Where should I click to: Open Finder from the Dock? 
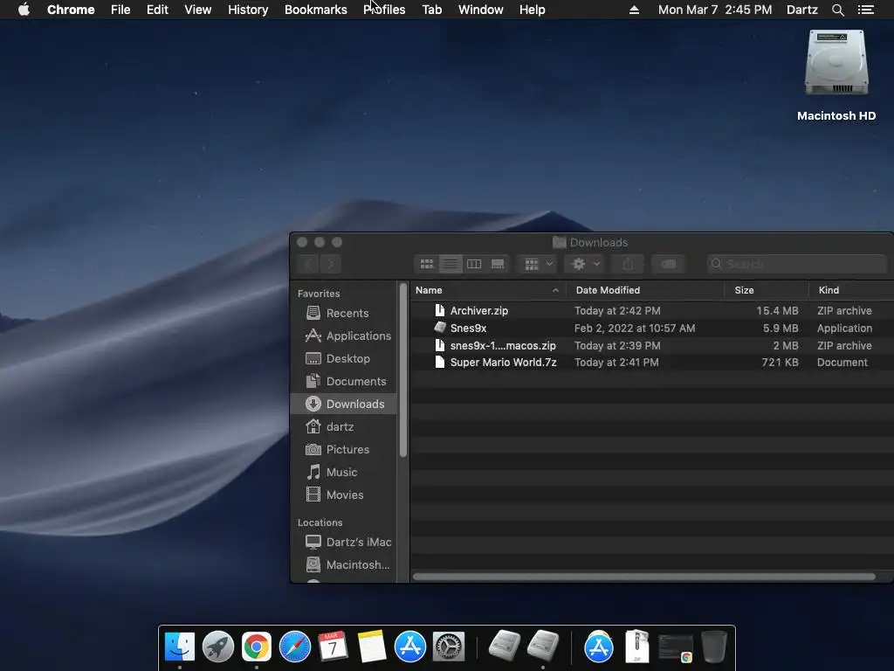point(180,647)
